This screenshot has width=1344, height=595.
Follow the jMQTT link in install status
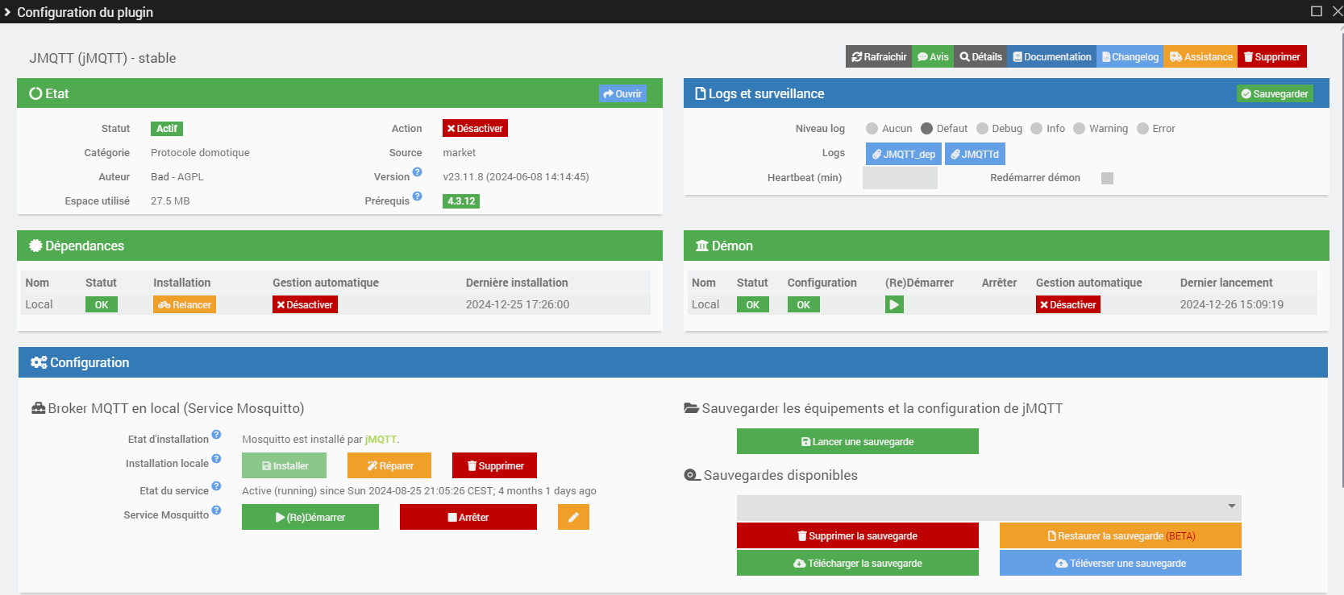coord(381,440)
